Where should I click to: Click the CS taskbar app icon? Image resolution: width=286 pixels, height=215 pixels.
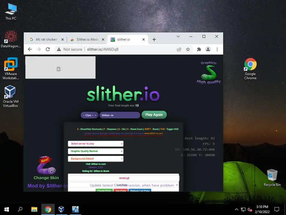[x=75, y=209]
